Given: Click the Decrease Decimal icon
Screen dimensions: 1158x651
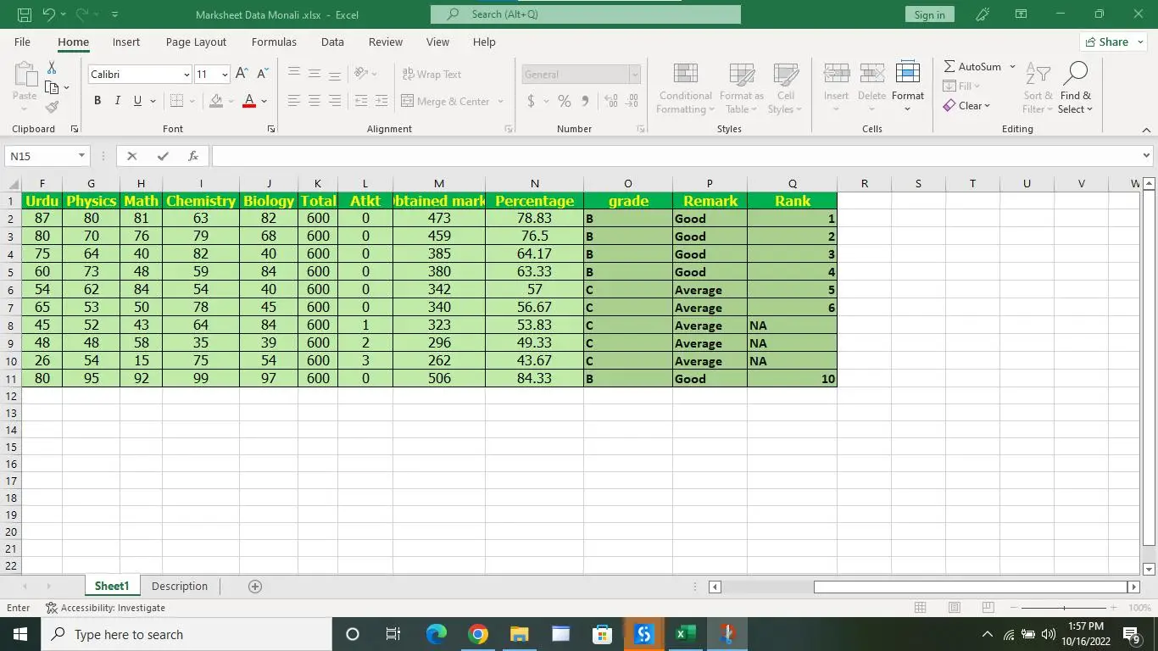Looking at the screenshot, I should pos(632,101).
